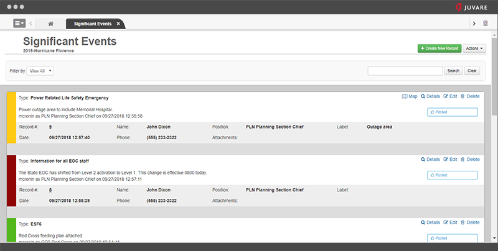
Task: Toggle Posted status for the ESF6 record
Action: pyautogui.click(x=453, y=238)
